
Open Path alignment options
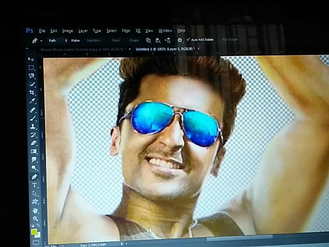tap(158, 40)
